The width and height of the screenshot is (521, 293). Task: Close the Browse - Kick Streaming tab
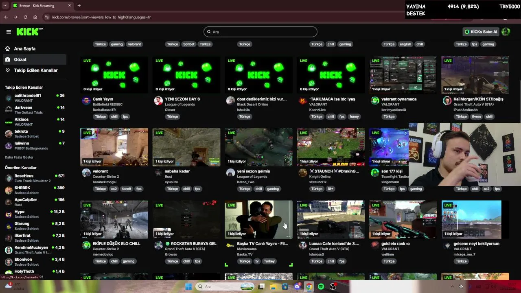tap(69, 6)
